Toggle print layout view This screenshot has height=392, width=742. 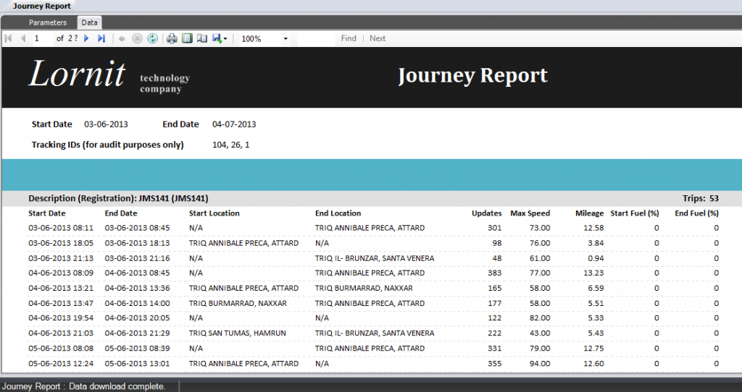click(187, 38)
